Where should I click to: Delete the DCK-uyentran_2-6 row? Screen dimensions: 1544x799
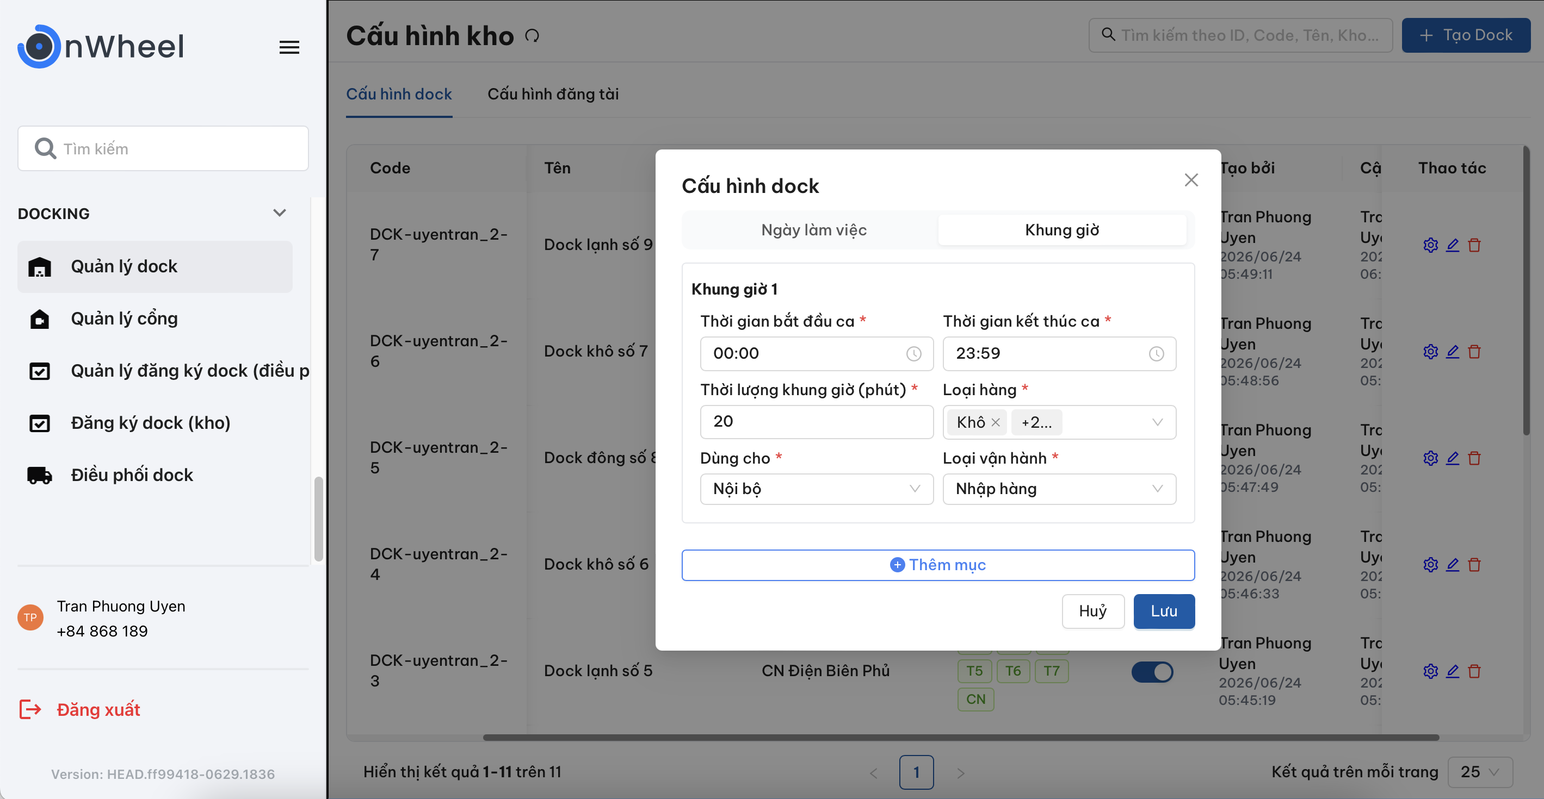[1474, 352]
